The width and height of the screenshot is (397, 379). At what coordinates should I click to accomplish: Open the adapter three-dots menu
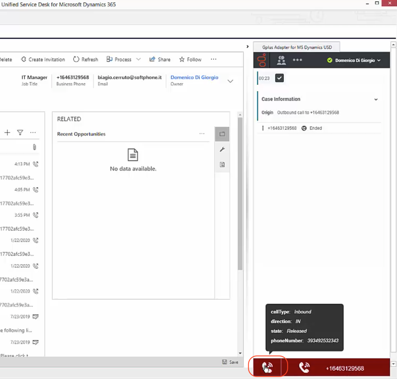pos(297,60)
